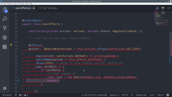172x97 pixels.
Task: Click TypeScript version 2.4.2 in status bar
Action: click(152, 95)
